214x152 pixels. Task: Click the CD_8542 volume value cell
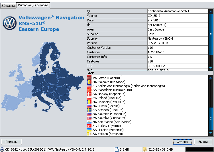(x=178, y=16)
